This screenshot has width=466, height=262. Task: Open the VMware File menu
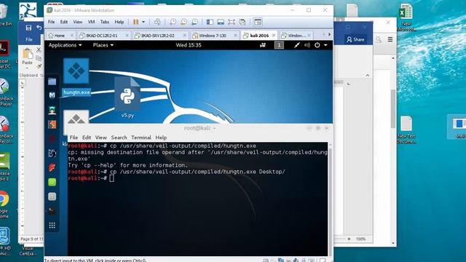tap(52, 22)
